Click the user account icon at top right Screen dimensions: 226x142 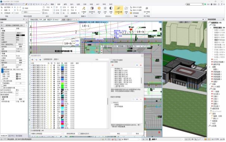pos(211,4)
